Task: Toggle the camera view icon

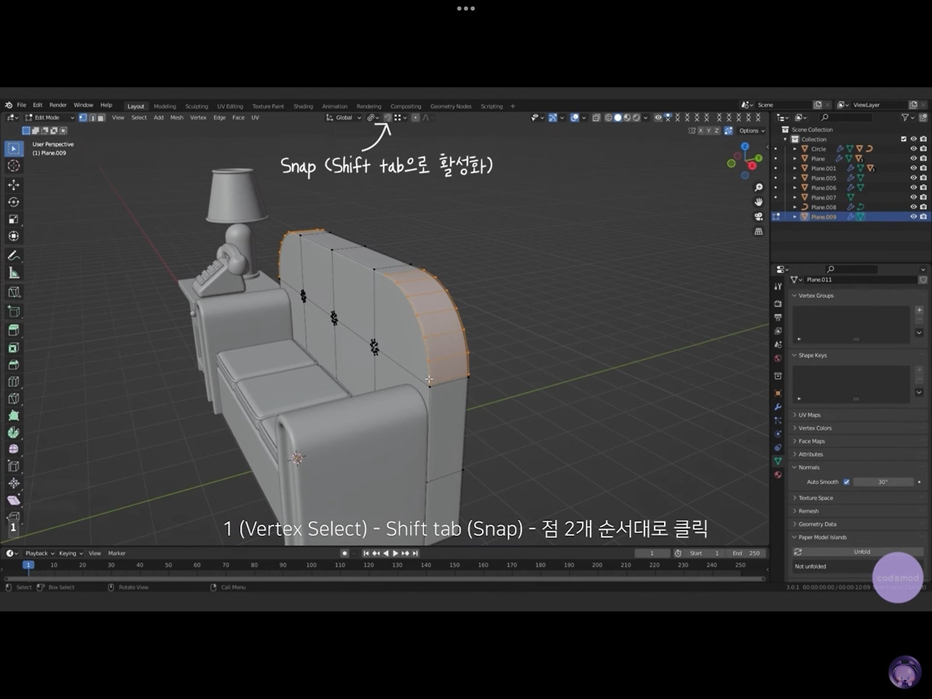Action: tap(759, 216)
